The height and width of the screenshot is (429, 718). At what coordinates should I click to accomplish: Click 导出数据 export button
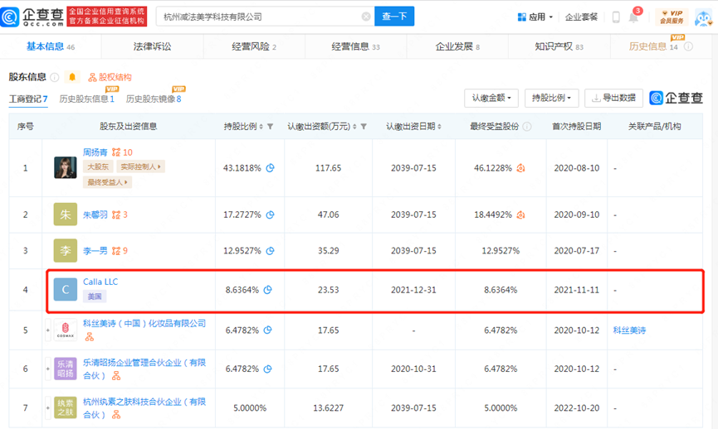click(x=613, y=98)
